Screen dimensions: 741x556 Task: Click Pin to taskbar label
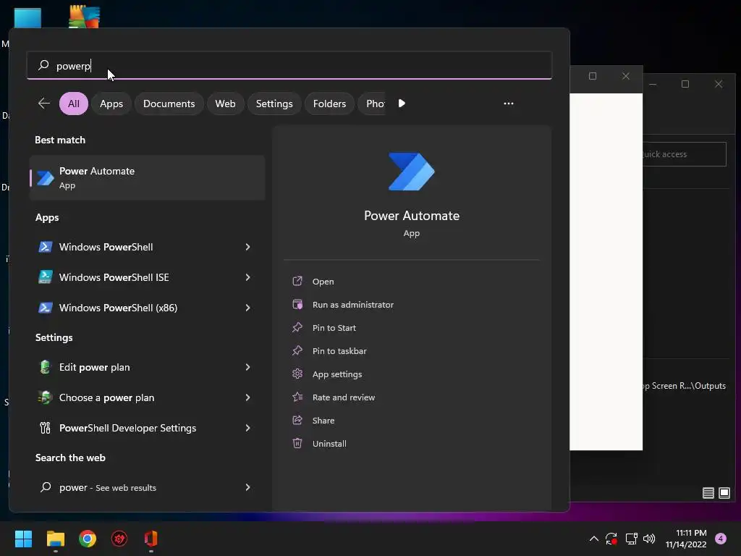pyautogui.click(x=339, y=351)
